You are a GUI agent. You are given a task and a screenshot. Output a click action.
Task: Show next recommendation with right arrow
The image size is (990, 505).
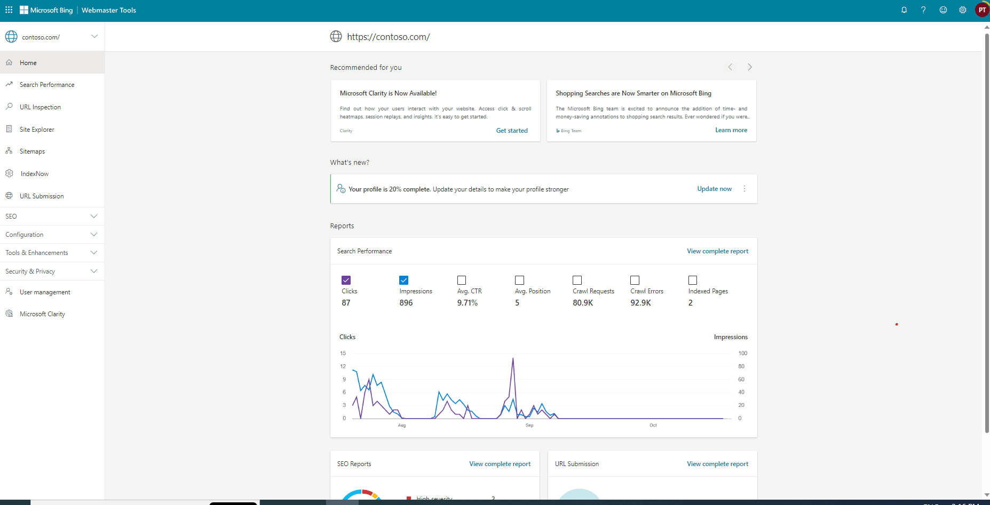[749, 67]
